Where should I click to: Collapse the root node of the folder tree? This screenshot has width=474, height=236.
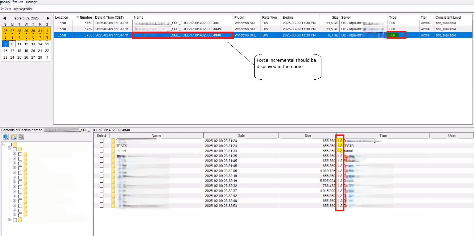point(4,144)
